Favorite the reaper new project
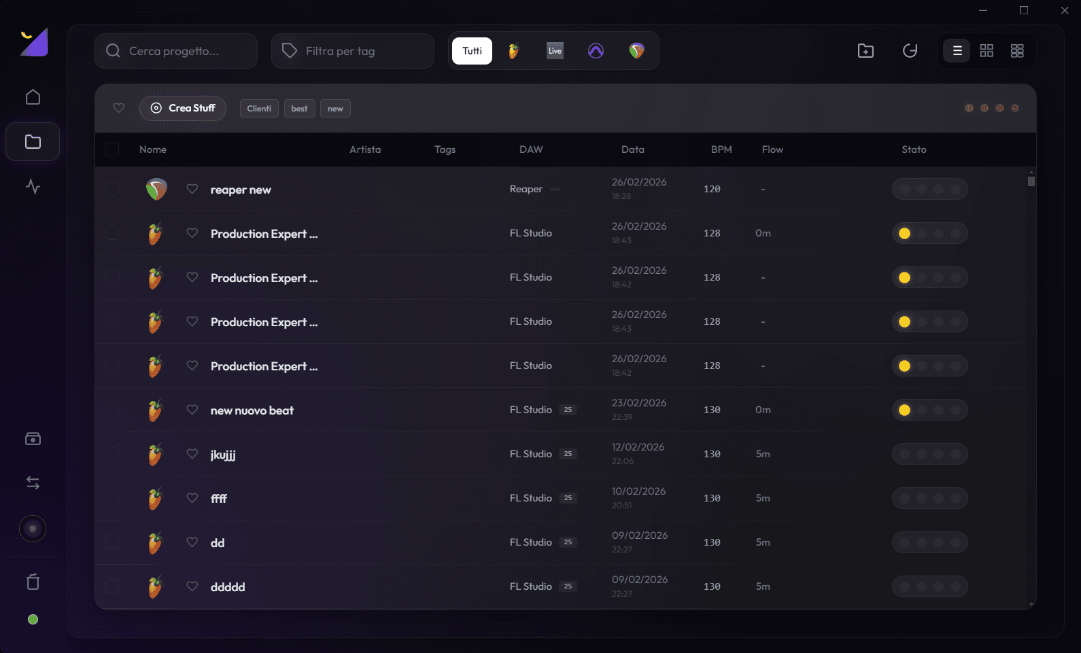Screen dimensions: 1081x653 192,189
